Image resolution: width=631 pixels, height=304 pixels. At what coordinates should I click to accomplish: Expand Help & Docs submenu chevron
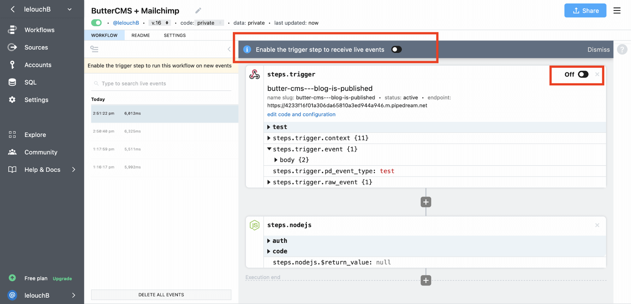(x=74, y=170)
